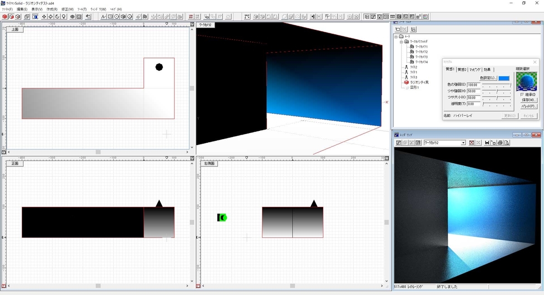
Task: Select the polyline drawing tool icon
Action: pos(104,17)
